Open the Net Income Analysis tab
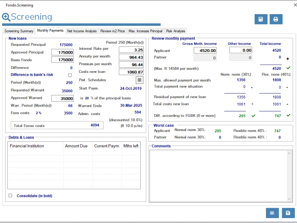The image size is (297, 223). [82, 31]
